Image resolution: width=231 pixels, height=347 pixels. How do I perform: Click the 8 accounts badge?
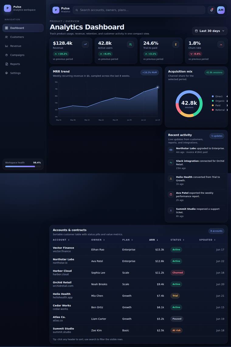click(x=216, y=231)
